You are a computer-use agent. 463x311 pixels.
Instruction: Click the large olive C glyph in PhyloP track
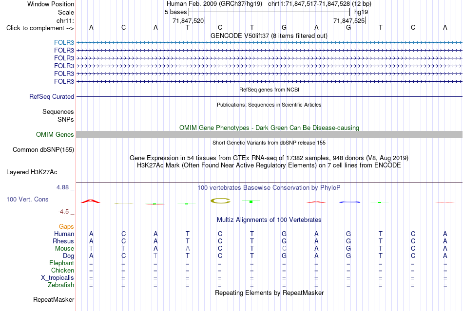coord(220,201)
